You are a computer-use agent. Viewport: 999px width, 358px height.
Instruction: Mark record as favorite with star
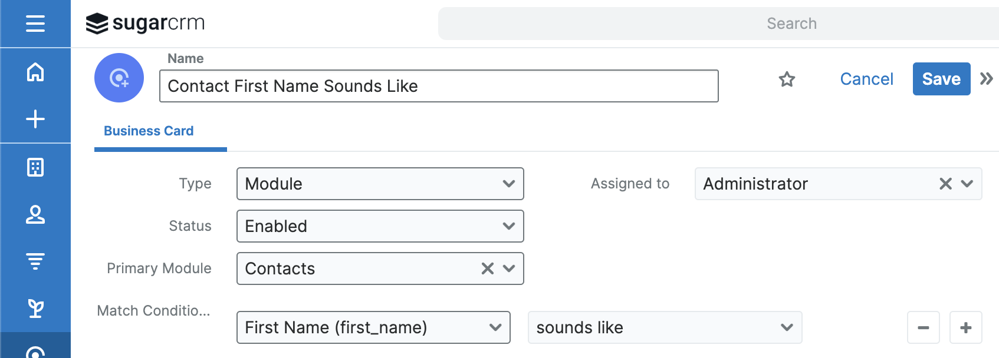[x=787, y=79]
